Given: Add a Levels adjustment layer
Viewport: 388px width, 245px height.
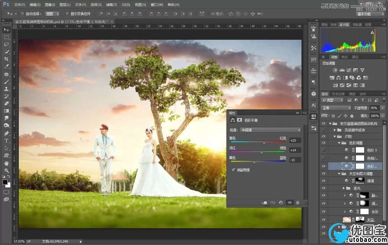Looking at the screenshot, I should pos(342,70).
